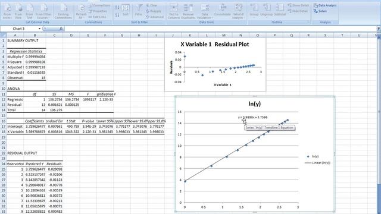Click RESIDUAL OUTPUT label cell
The width and height of the screenshot is (381, 214).
tap(22, 153)
